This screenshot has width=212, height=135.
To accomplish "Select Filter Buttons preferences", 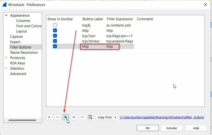I will [x=21, y=47].
